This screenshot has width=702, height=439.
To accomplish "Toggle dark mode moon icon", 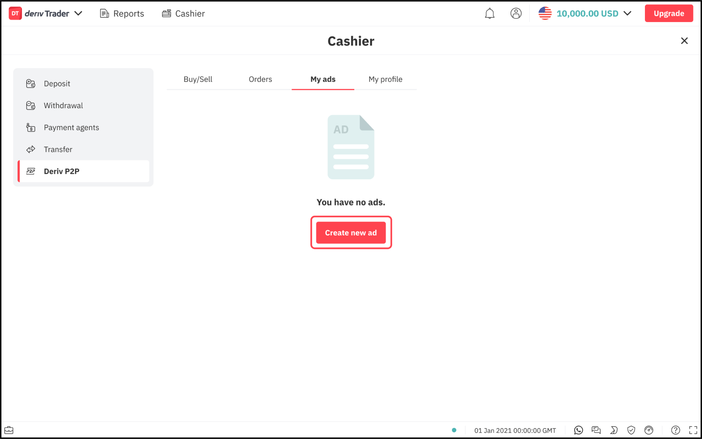I will click(614, 430).
